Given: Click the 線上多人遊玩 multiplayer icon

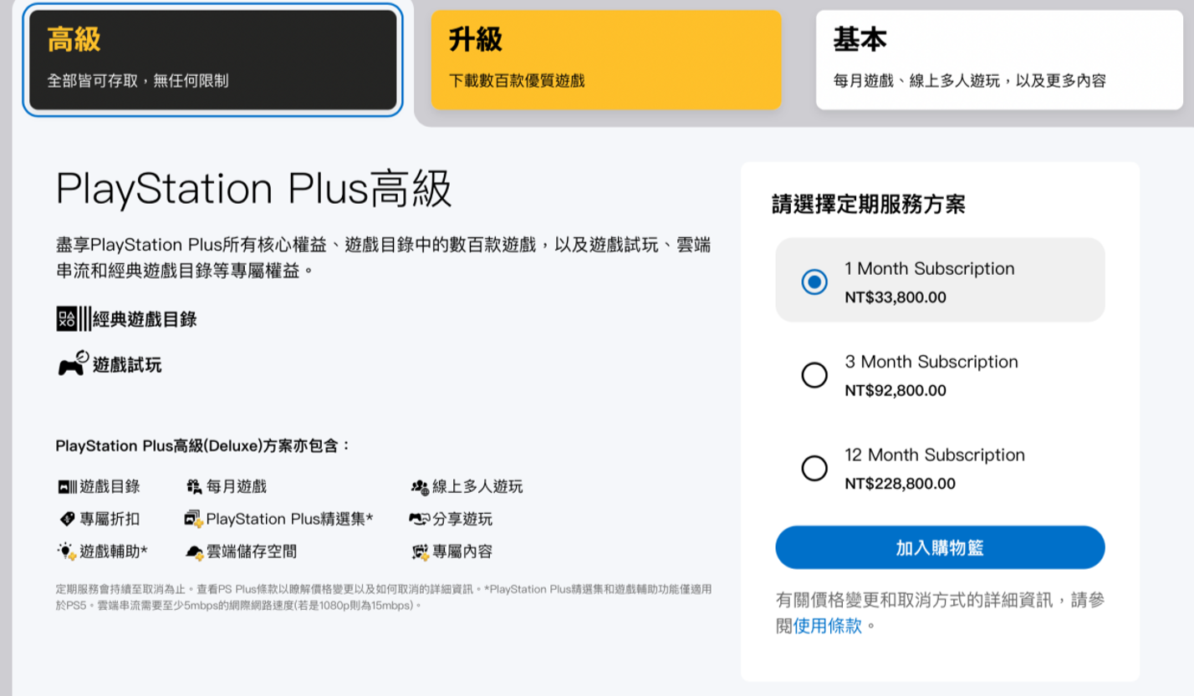Looking at the screenshot, I should pyautogui.click(x=419, y=486).
